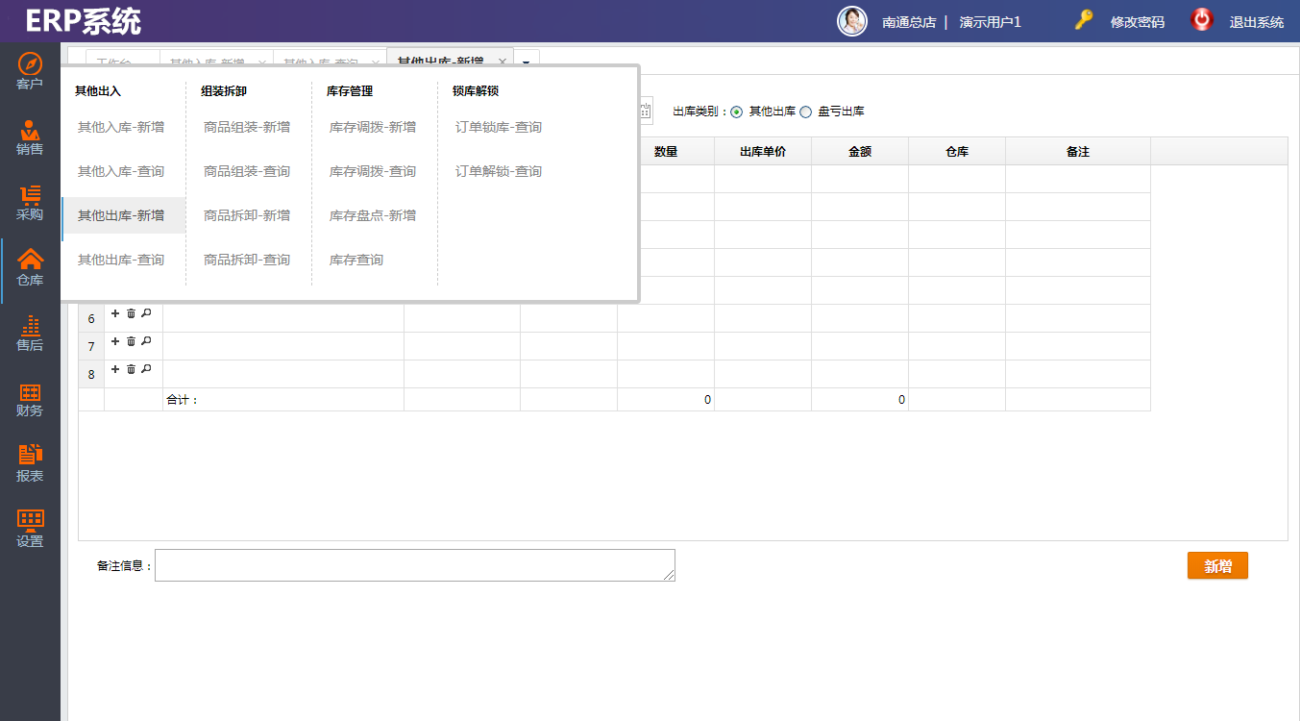This screenshot has width=1300, height=721.
Task: Open the 售后 sidebar module
Action: tap(30, 333)
